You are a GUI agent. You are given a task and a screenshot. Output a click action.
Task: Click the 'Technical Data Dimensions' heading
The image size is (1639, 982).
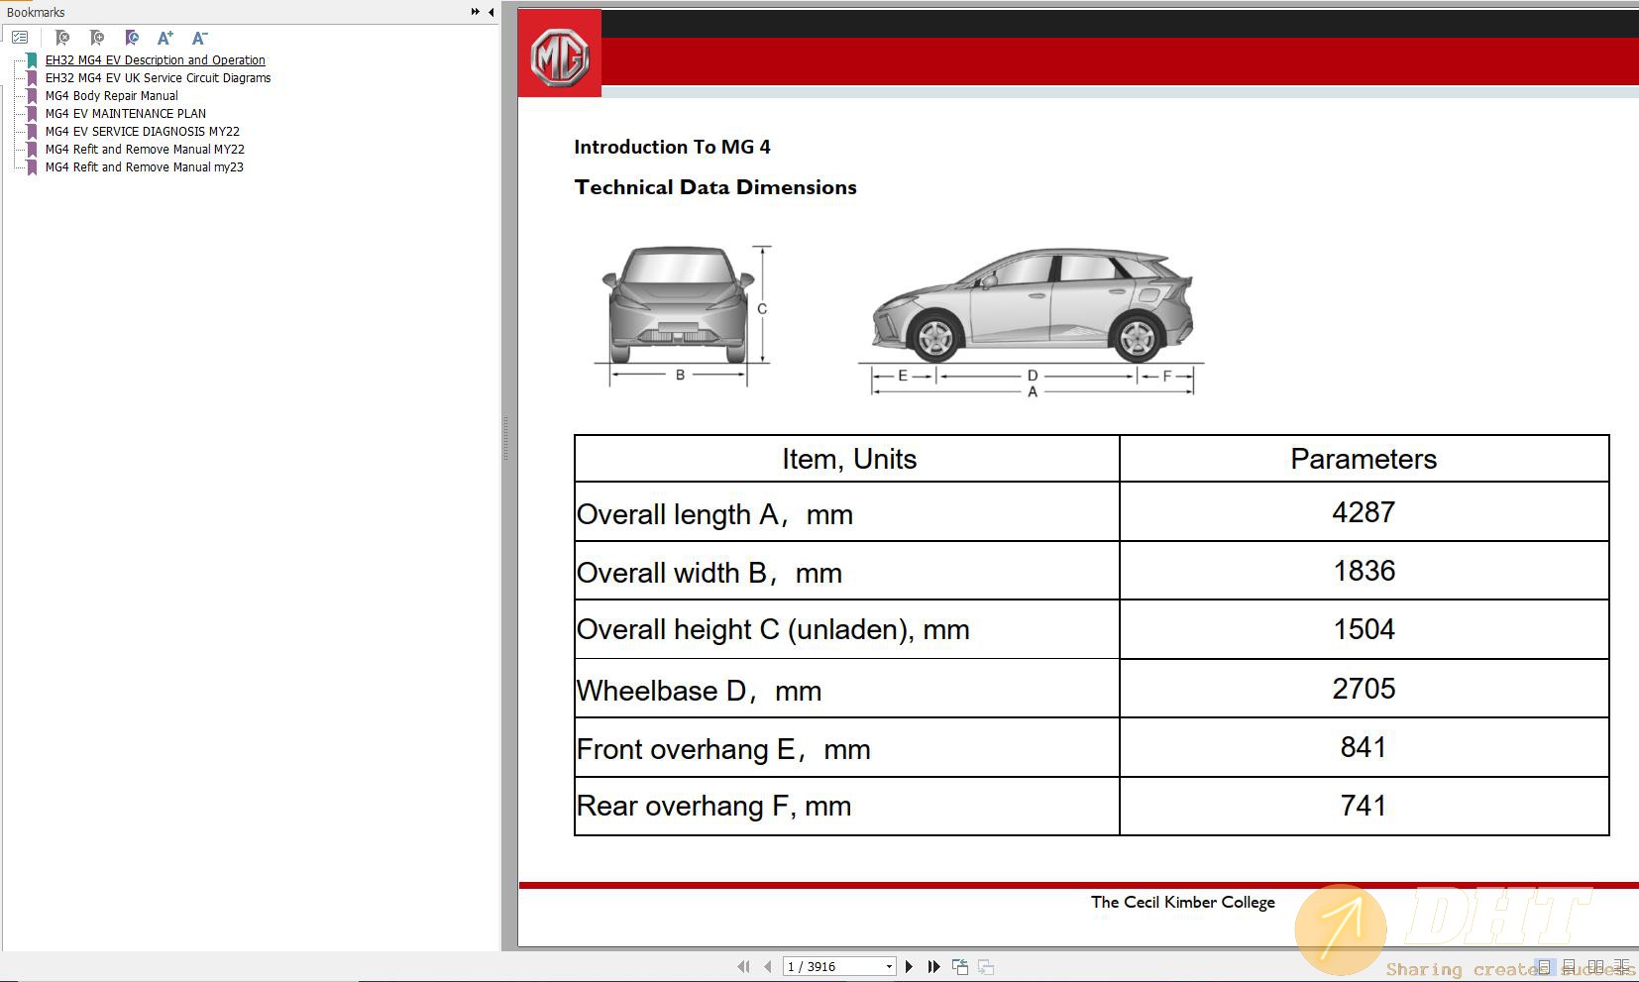pyautogui.click(x=715, y=187)
